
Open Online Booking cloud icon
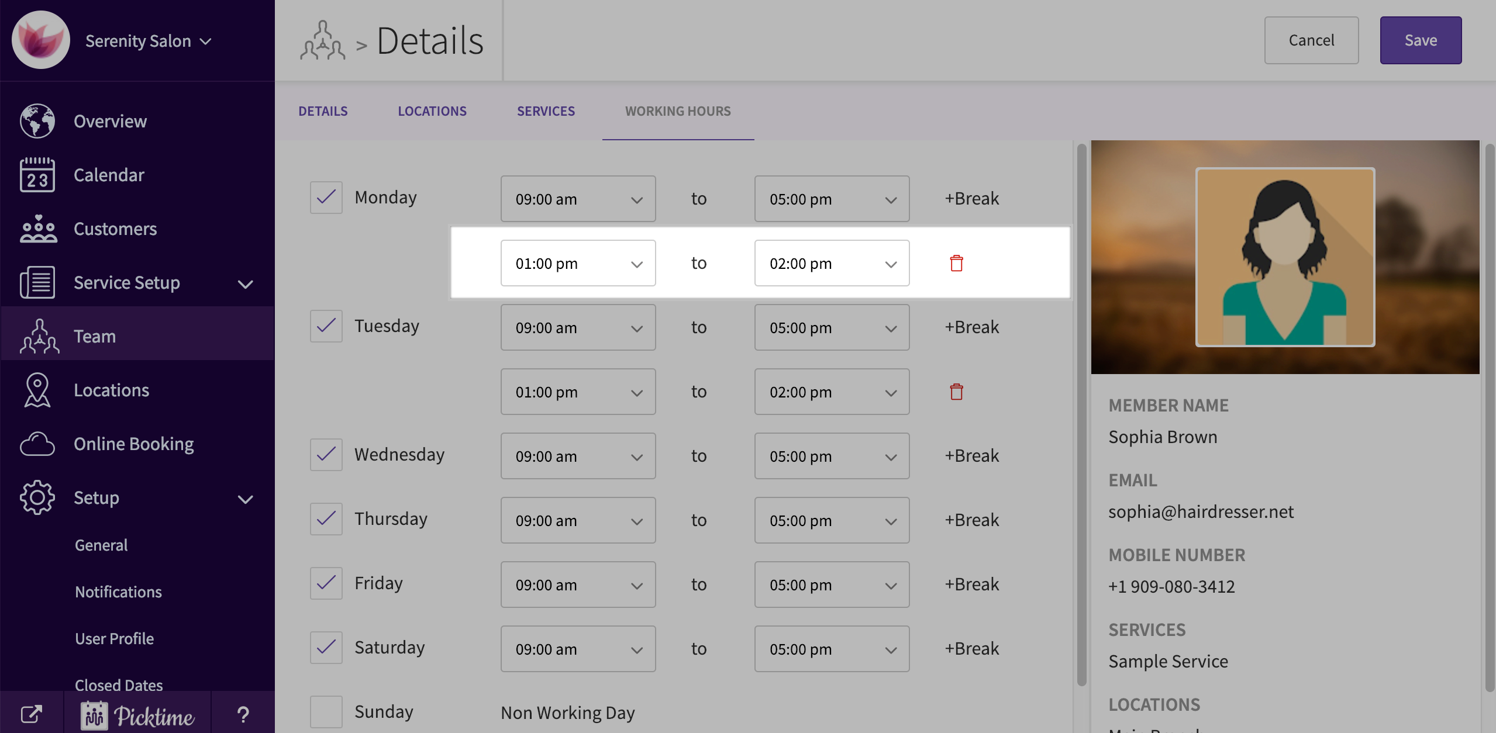coord(37,444)
